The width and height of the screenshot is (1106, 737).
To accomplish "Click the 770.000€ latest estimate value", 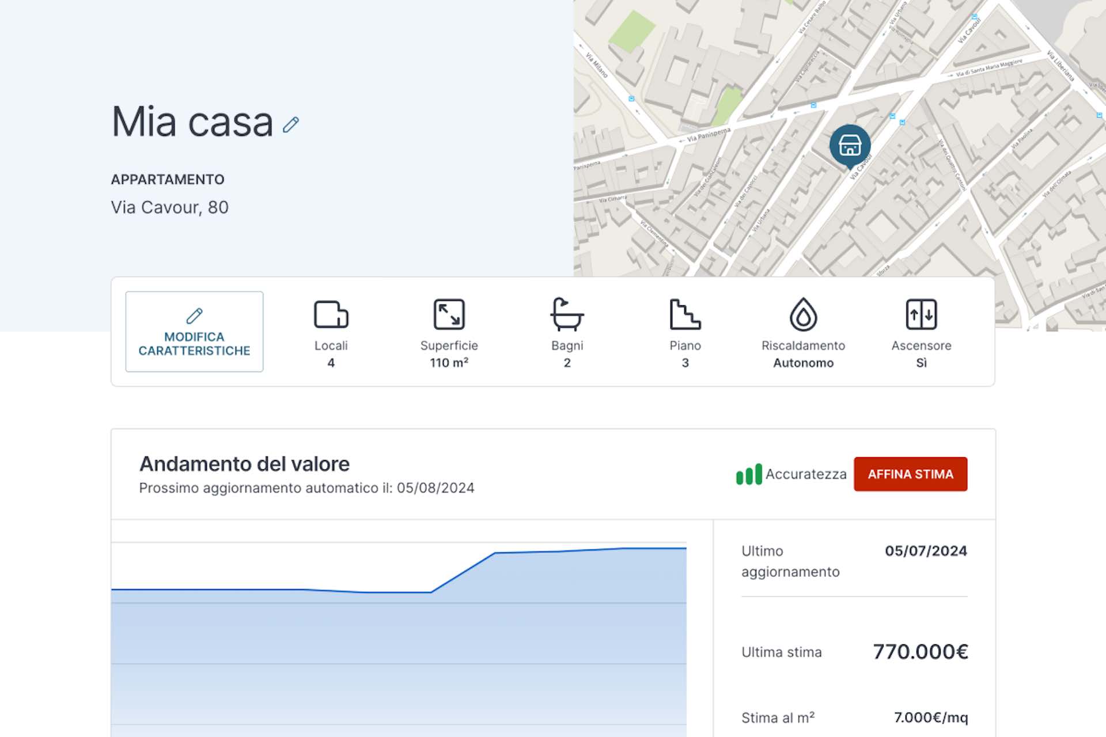I will click(921, 652).
